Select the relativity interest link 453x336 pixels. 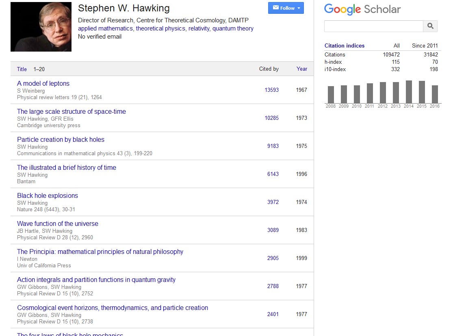(199, 28)
